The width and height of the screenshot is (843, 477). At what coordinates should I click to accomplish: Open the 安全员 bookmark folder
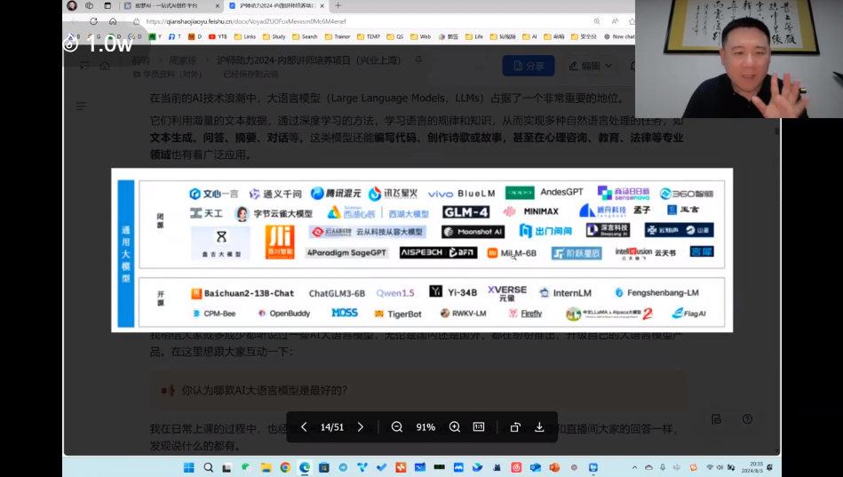click(x=584, y=36)
